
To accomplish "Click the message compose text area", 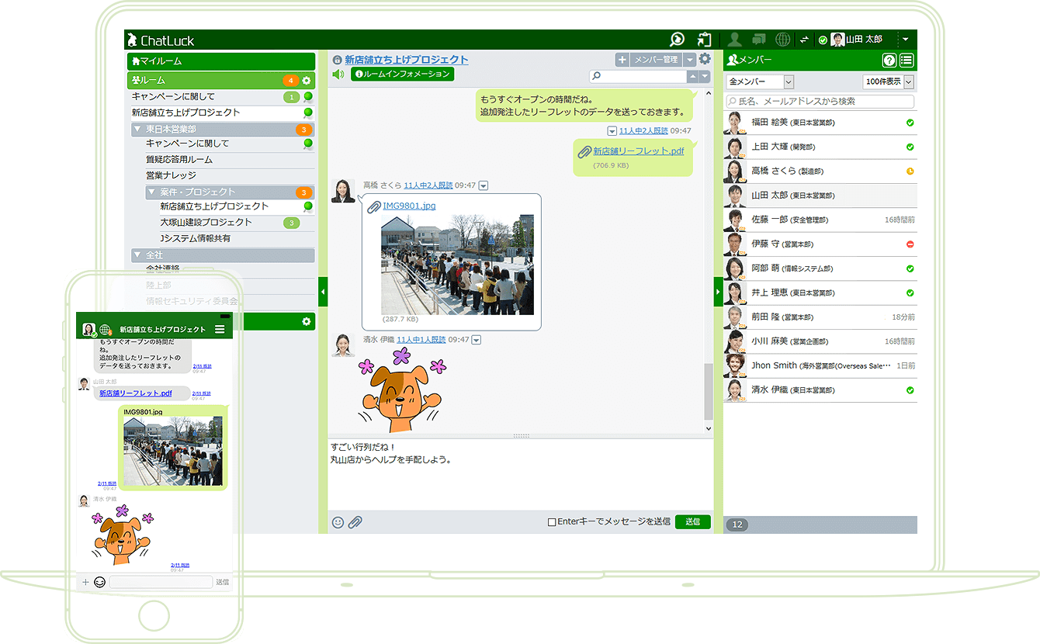I will [520, 475].
